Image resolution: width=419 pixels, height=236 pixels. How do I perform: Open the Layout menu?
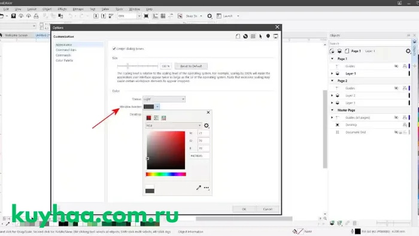click(32, 9)
